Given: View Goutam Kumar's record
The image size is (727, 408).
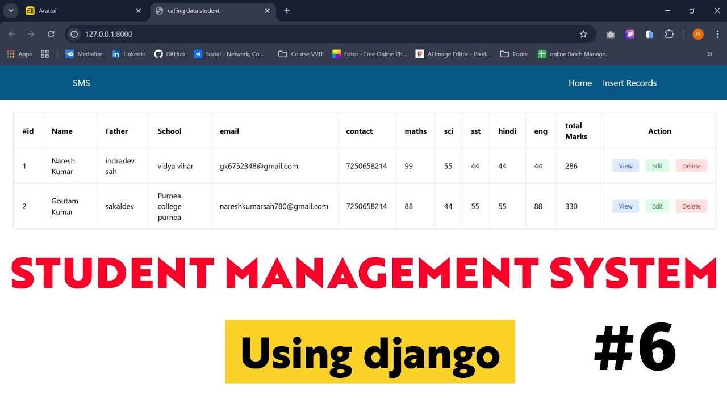Looking at the screenshot, I should tap(625, 206).
